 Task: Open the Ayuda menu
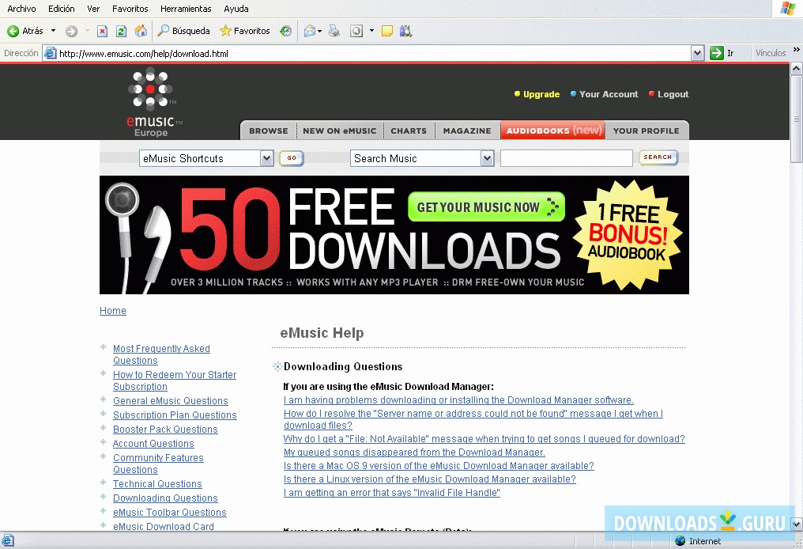tap(236, 9)
